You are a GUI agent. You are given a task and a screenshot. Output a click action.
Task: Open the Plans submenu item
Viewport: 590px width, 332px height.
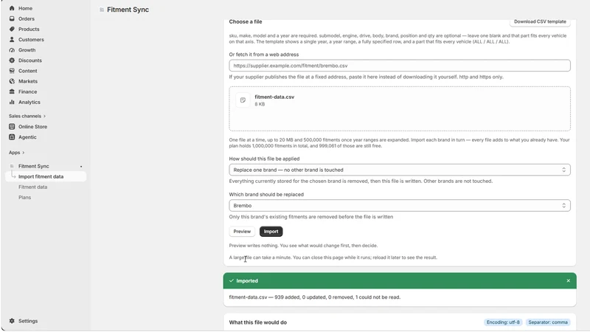click(25, 197)
